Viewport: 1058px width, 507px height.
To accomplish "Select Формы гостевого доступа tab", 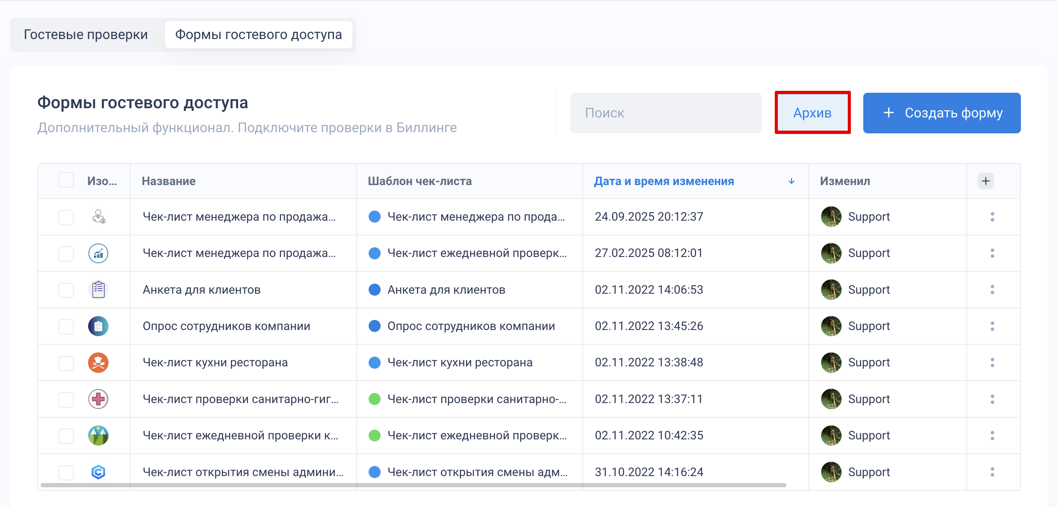I will pyautogui.click(x=259, y=34).
